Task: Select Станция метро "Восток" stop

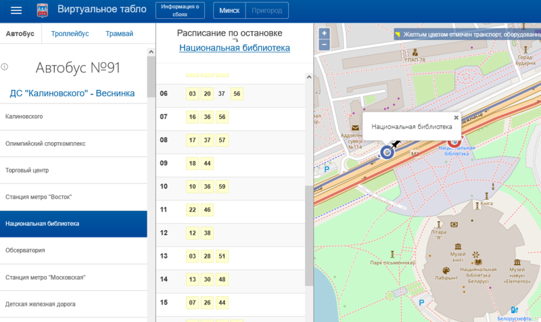Action: 39,197
